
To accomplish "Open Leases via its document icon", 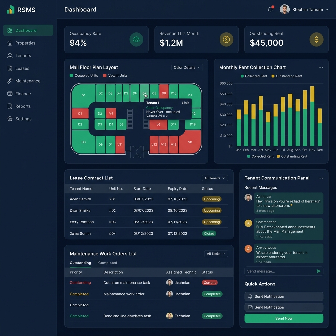I will (10, 68).
